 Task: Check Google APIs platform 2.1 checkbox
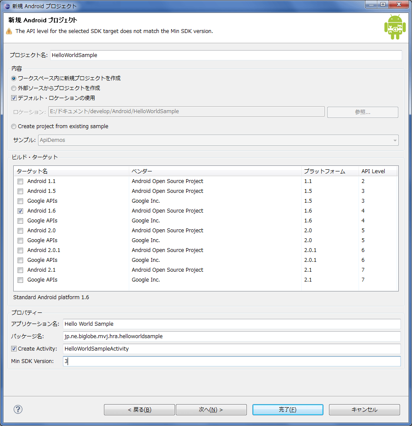pyautogui.click(x=21, y=280)
